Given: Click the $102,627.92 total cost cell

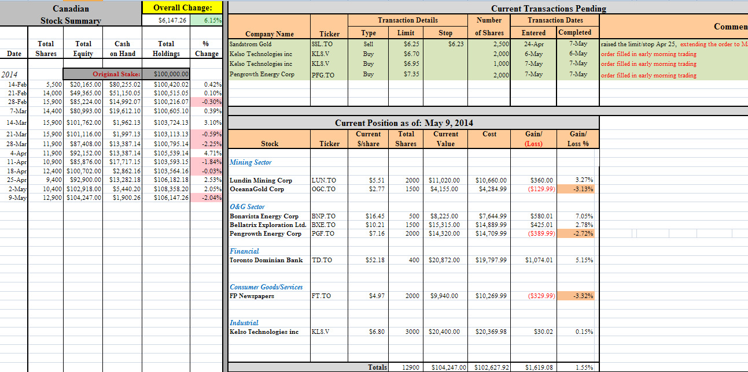Looking at the screenshot, I should [489, 367].
